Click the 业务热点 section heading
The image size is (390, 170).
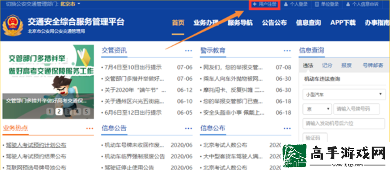pos(15,128)
